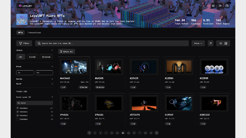Uncheck the first trait checkbox with count 324

click(18, 108)
